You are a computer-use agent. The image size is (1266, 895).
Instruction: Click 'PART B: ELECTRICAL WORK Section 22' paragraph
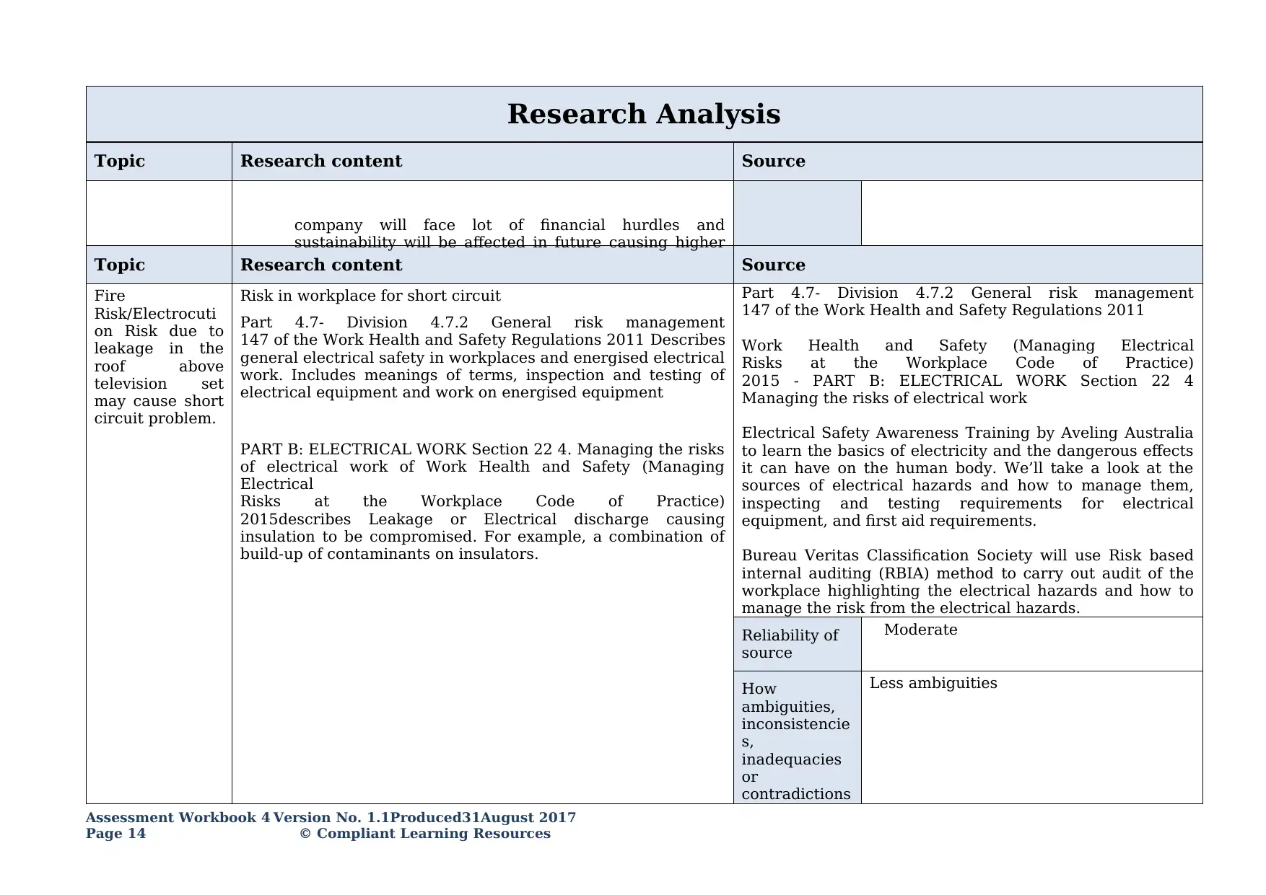click(x=482, y=501)
